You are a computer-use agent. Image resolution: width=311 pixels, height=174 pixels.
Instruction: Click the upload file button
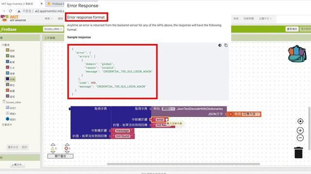tap(17, 164)
